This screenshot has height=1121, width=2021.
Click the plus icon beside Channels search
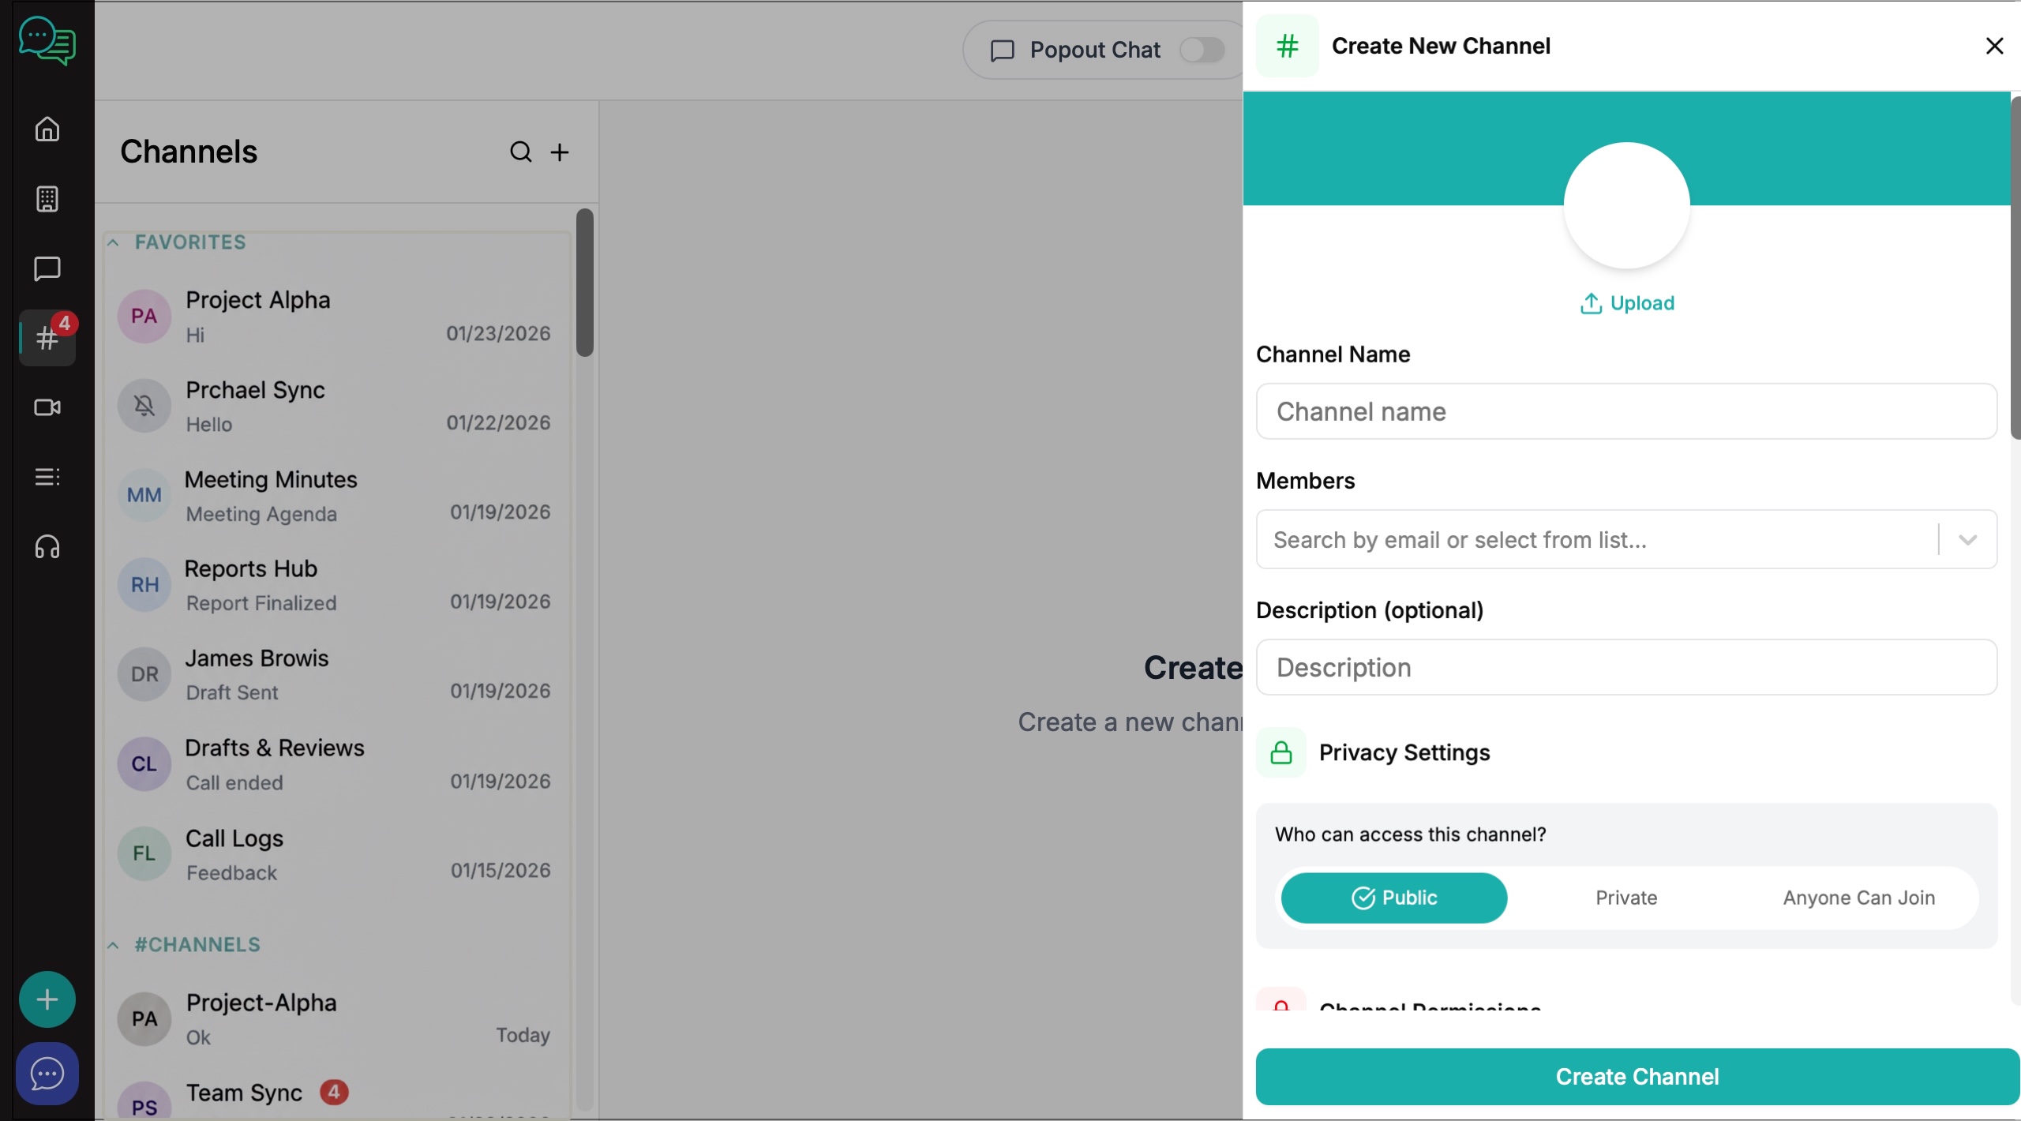560,152
